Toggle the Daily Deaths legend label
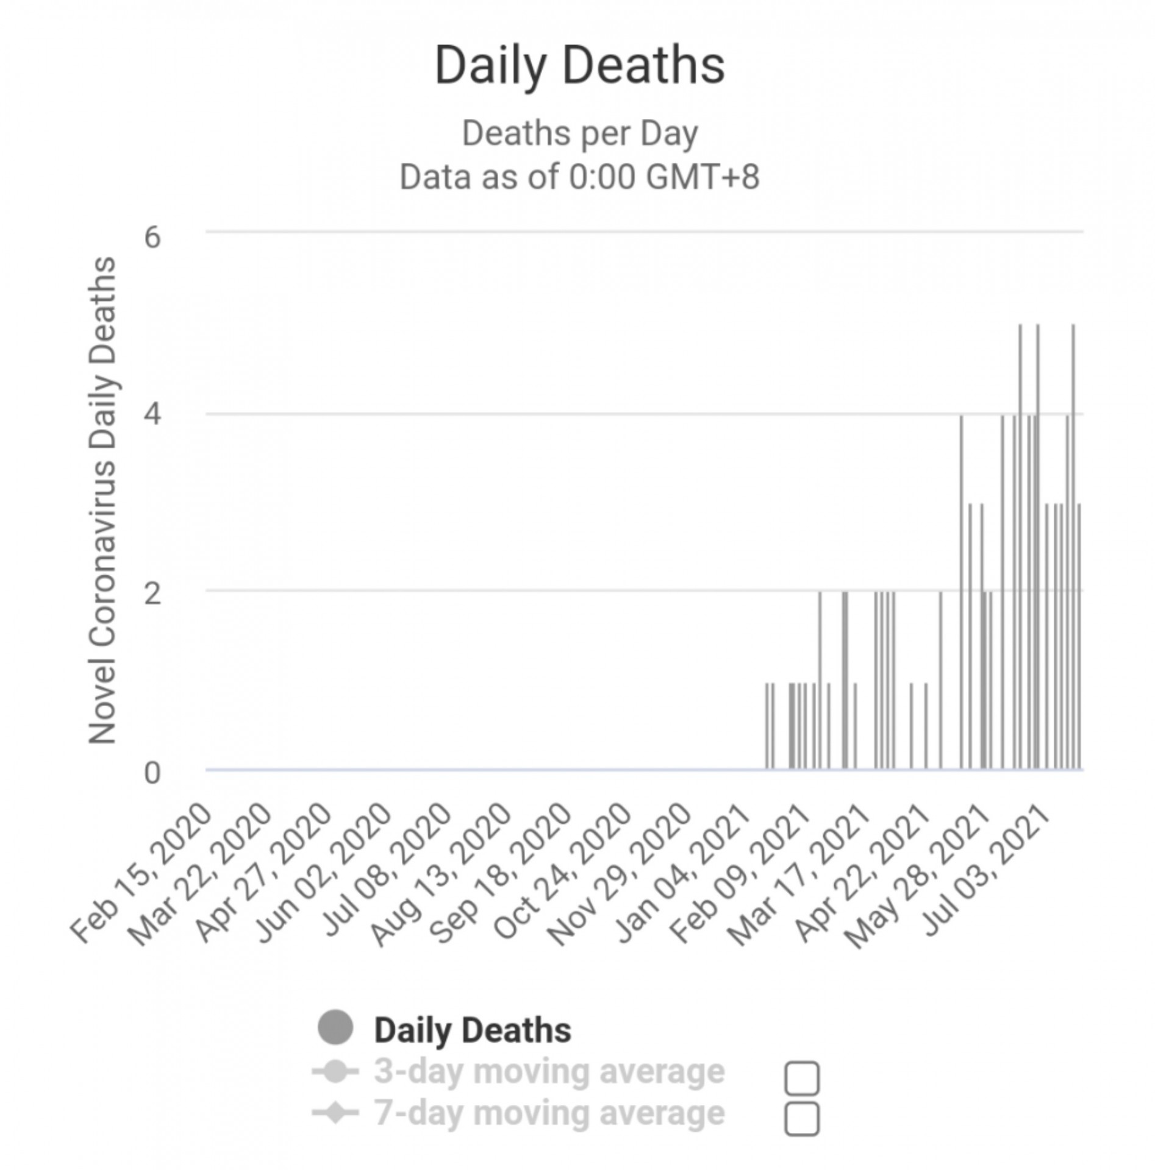 473,1030
